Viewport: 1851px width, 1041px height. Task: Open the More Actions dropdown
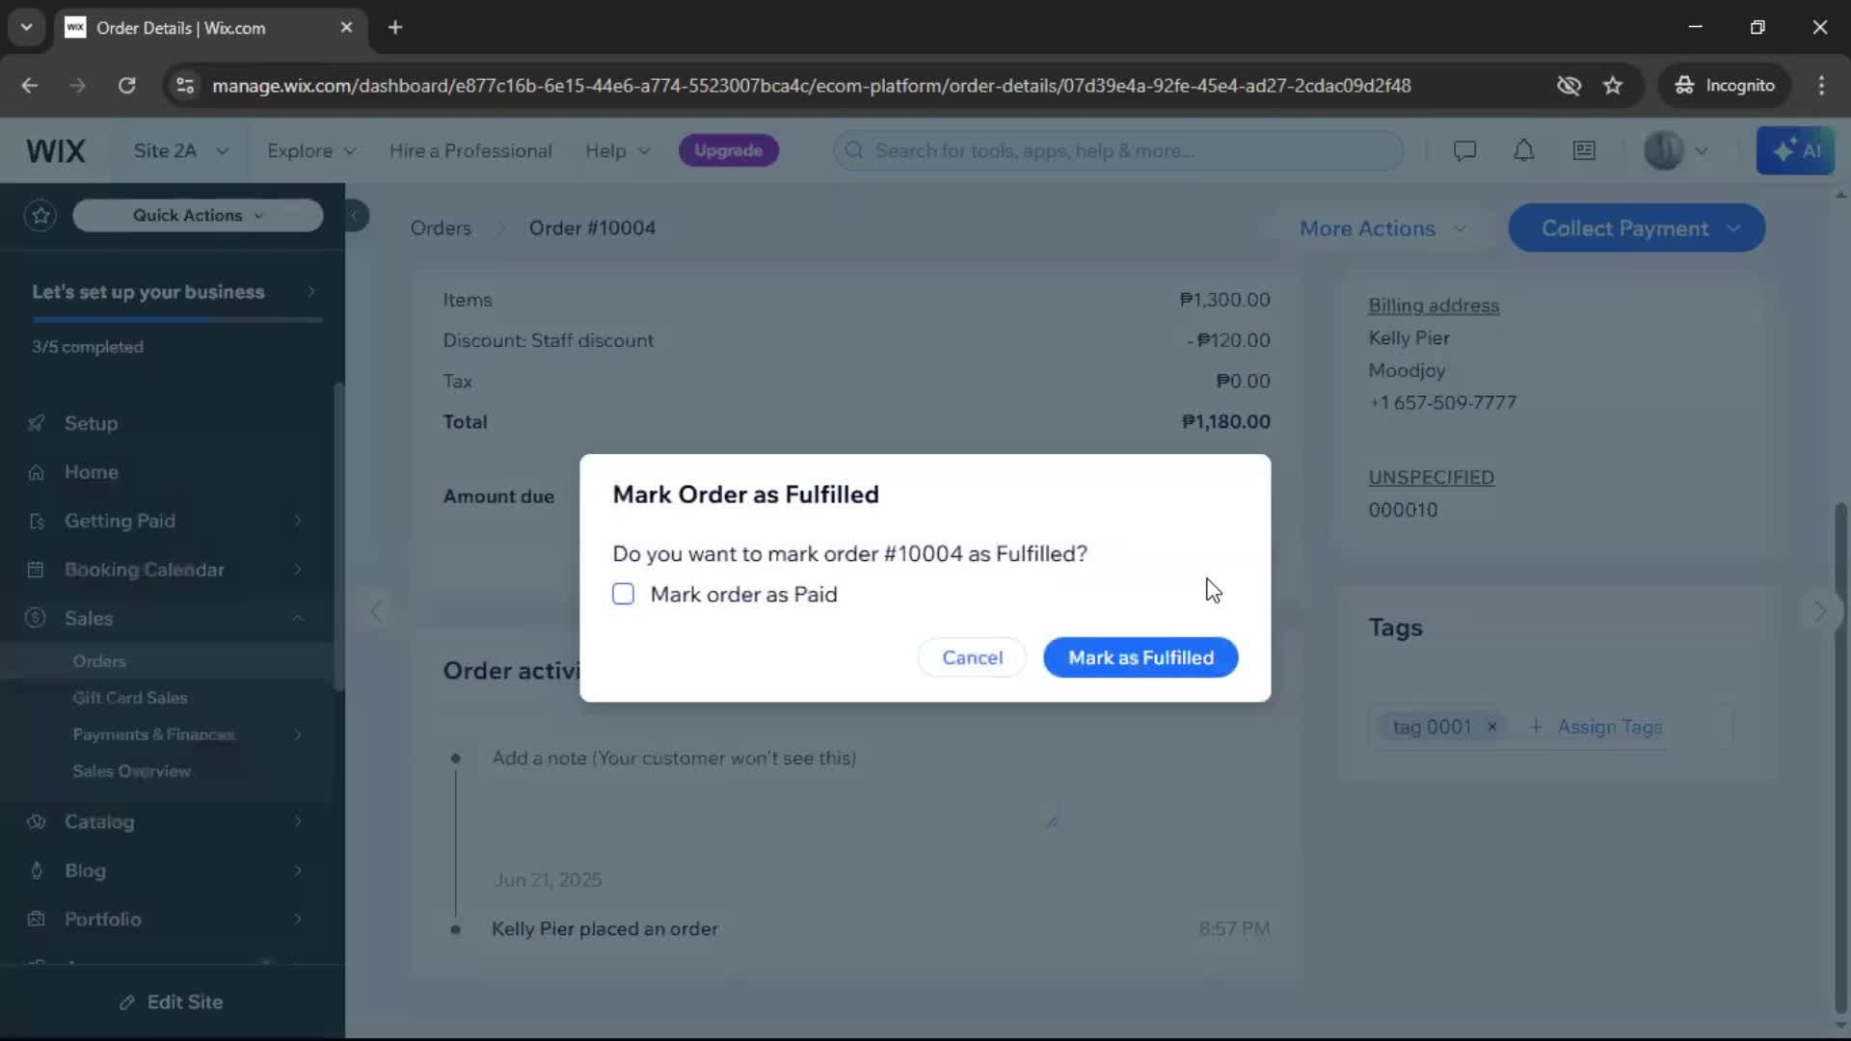(1382, 228)
